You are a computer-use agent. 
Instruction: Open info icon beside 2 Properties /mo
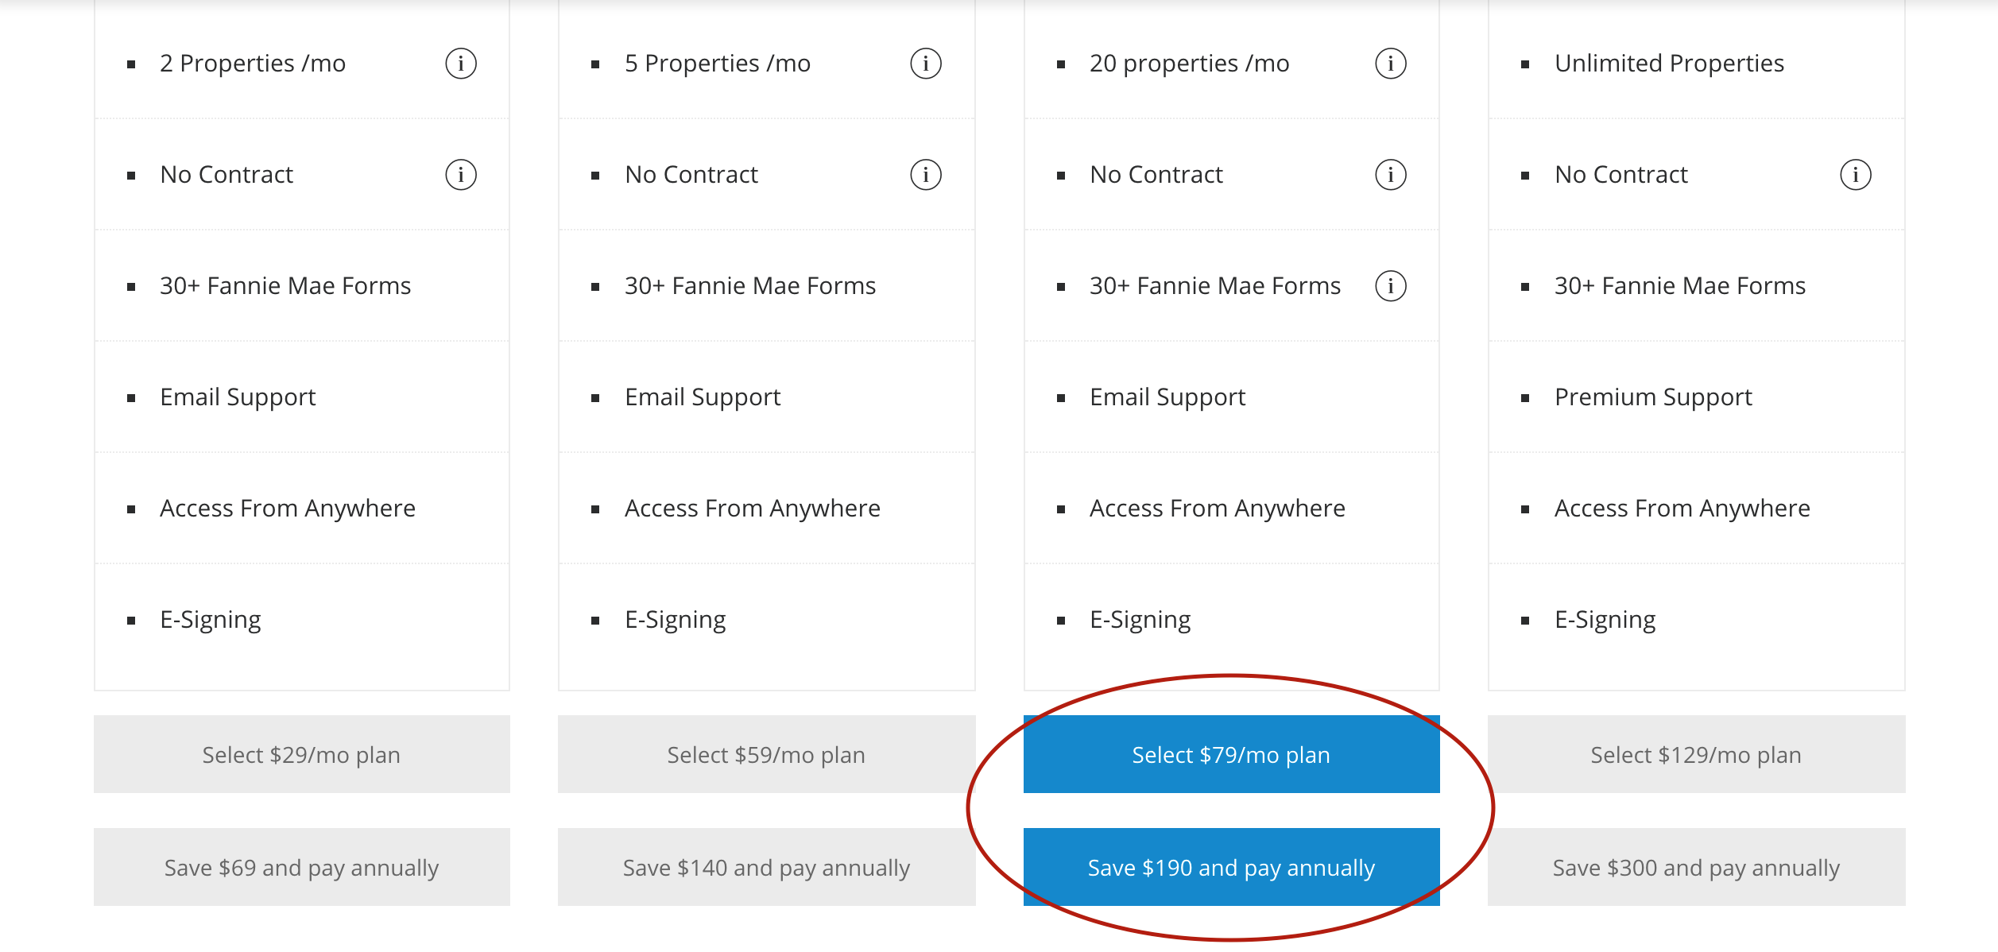pos(461,64)
